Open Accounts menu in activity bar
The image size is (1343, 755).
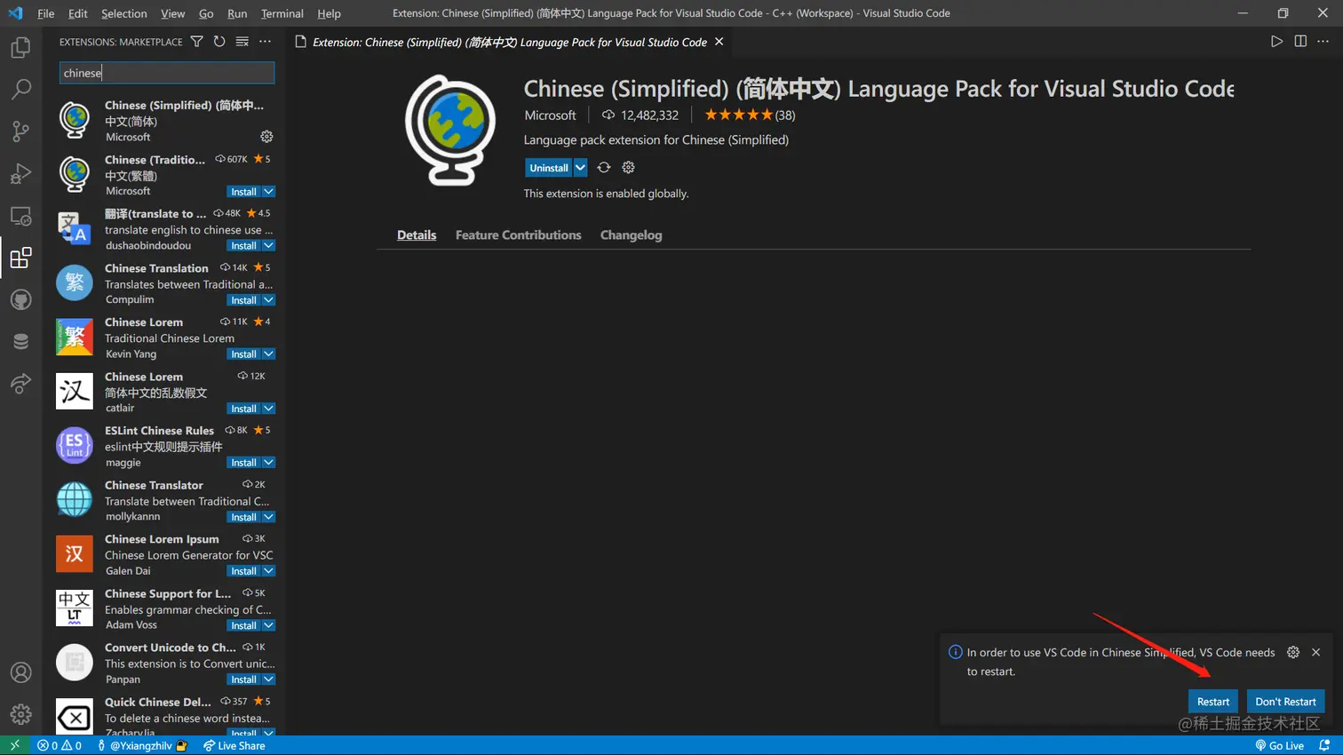20,672
